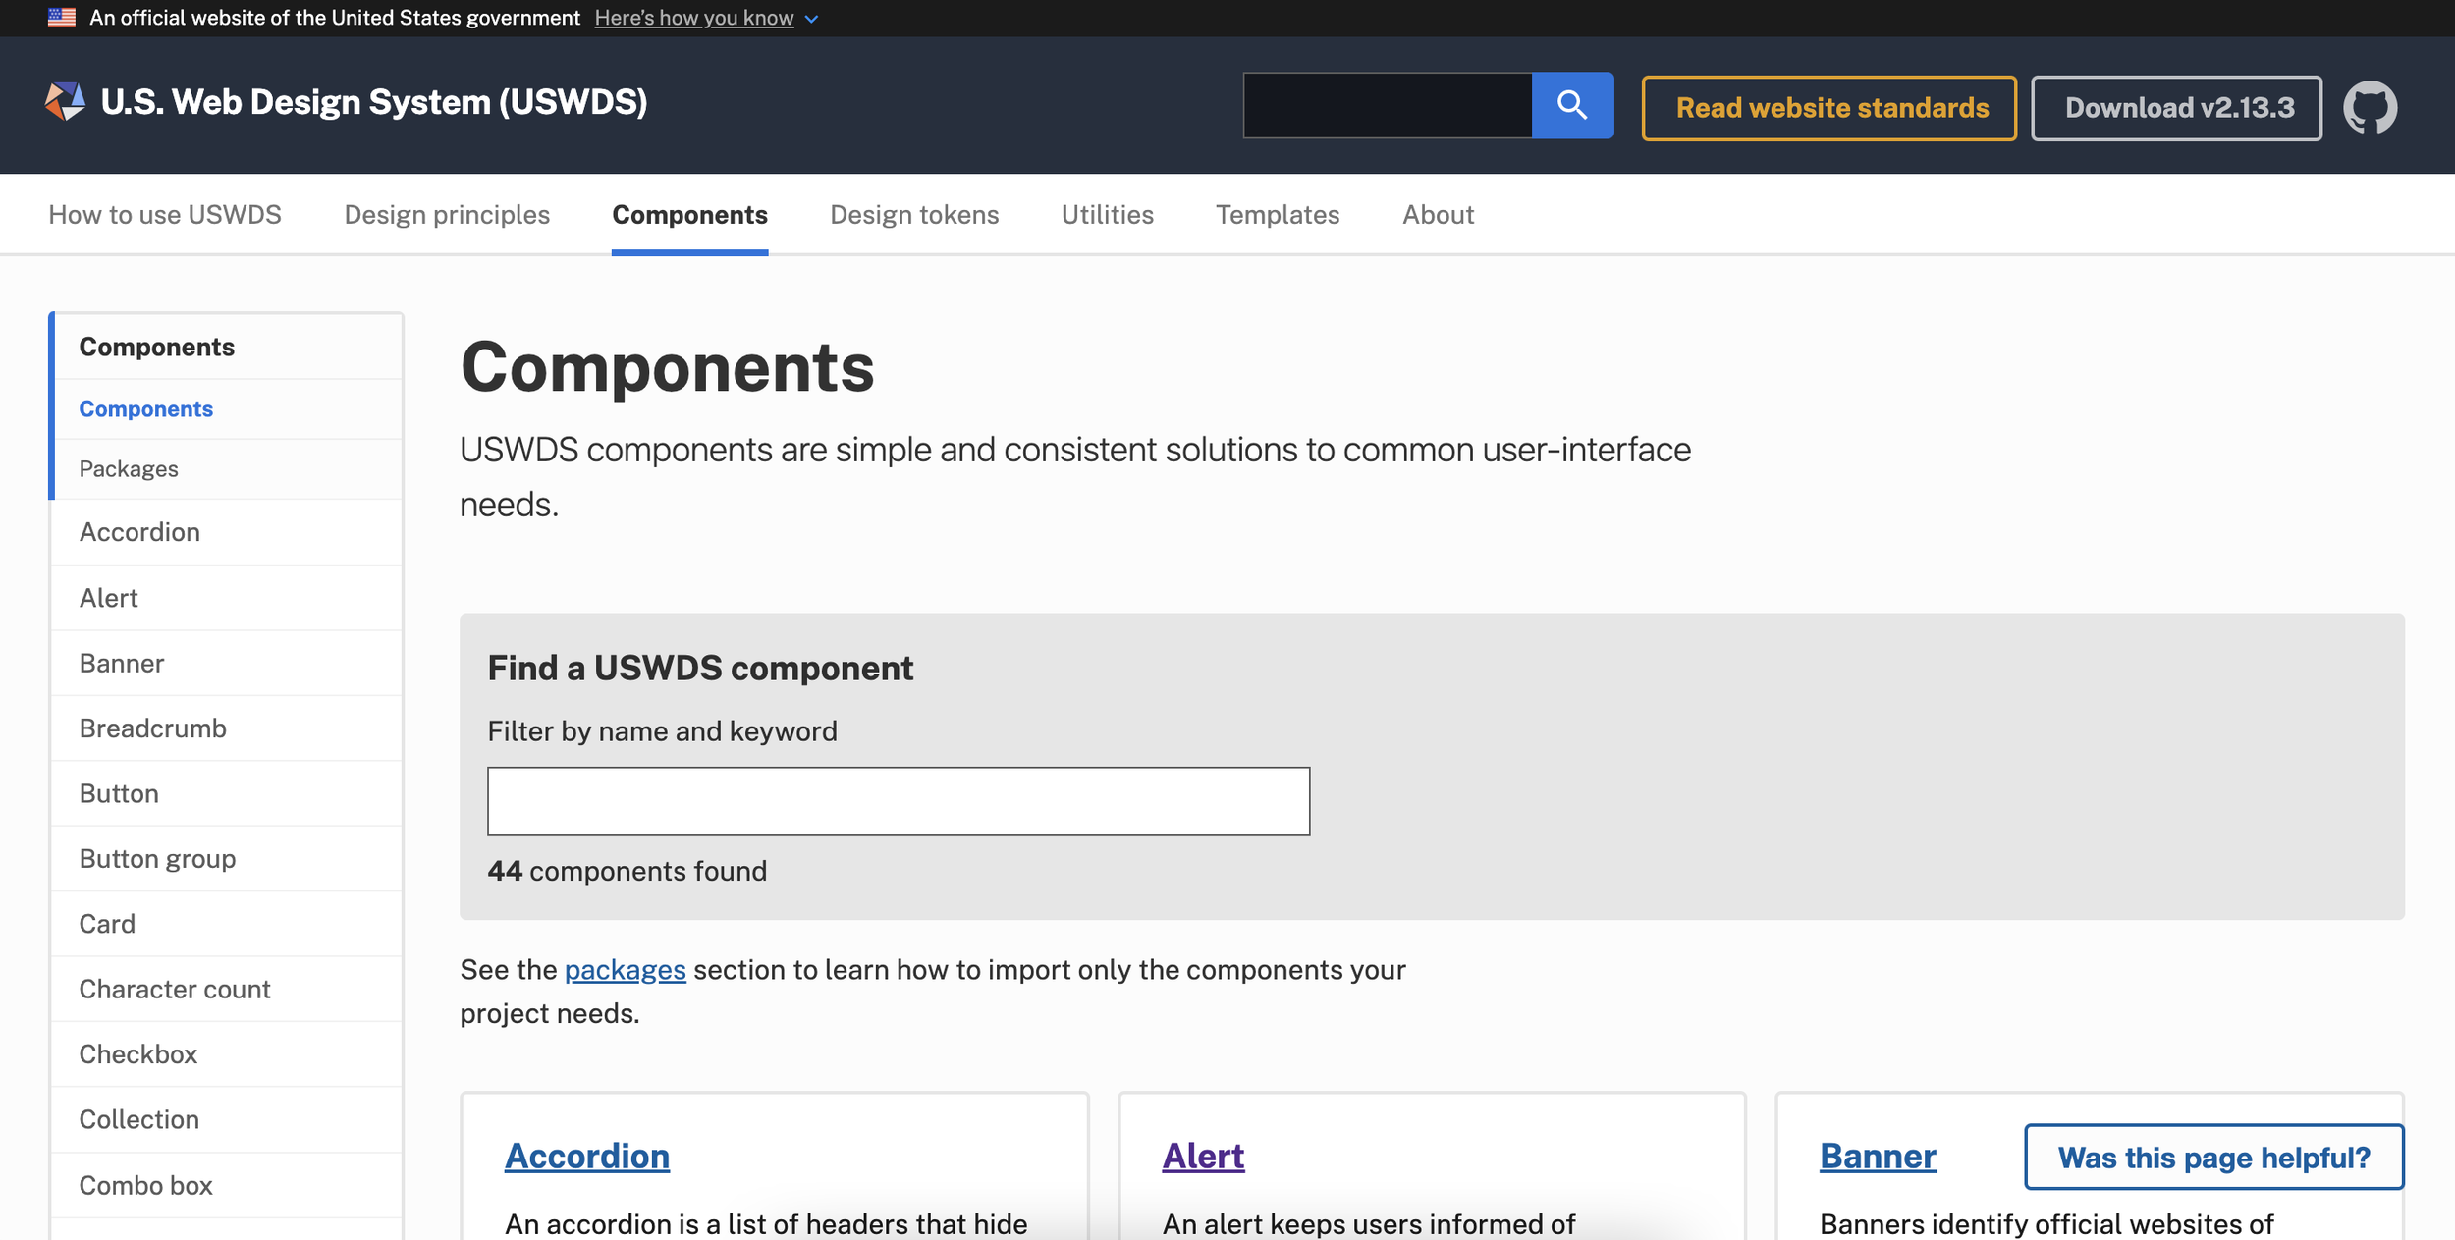The image size is (2455, 1240).
Task: Click Was this page helpful button
Action: 2213,1157
